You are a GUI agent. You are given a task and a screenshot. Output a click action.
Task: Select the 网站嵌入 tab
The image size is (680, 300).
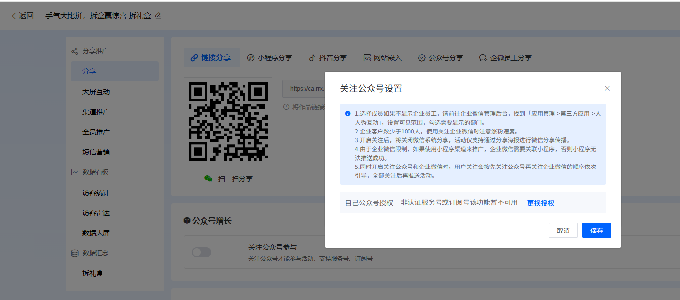[x=382, y=58]
